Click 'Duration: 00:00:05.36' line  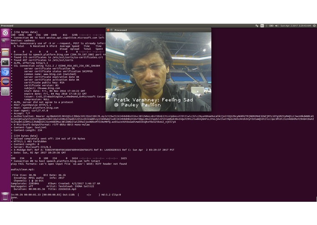pos(45,189)
